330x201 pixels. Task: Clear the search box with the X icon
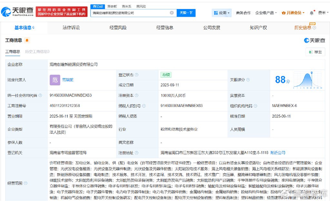point(172,13)
